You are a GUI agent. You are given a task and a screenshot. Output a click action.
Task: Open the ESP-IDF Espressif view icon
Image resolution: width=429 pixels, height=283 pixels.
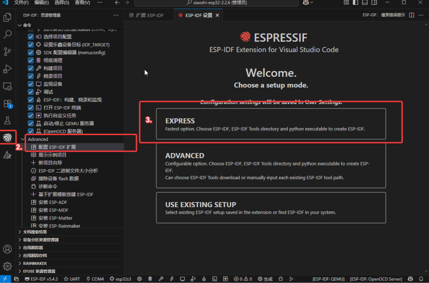click(x=8, y=137)
